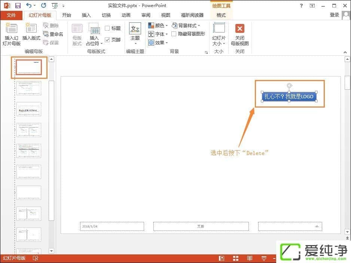Open 背景样式 (Background Styles) options
The height and width of the screenshot is (263, 351).
[x=187, y=25]
